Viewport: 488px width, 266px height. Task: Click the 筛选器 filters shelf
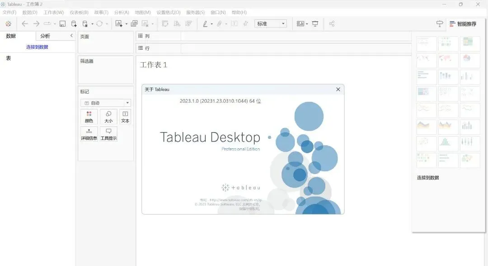[105, 69]
